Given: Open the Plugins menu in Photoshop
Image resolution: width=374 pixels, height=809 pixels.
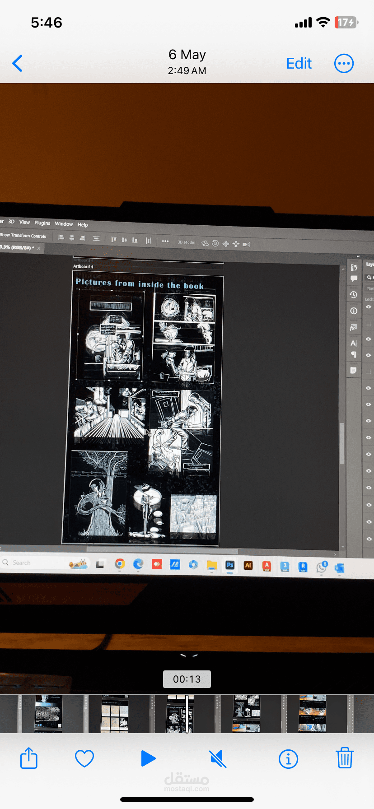Looking at the screenshot, I should 42,223.
